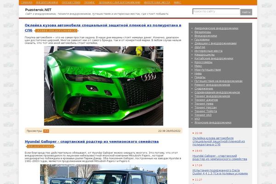This screenshot has width=276, height=184.
Task: Open Главная in the orange top menu
Action: pyautogui.click(x=27, y=2)
